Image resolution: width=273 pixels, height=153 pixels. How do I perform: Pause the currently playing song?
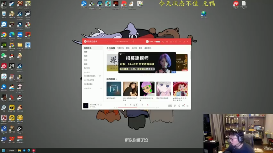(136, 105)
